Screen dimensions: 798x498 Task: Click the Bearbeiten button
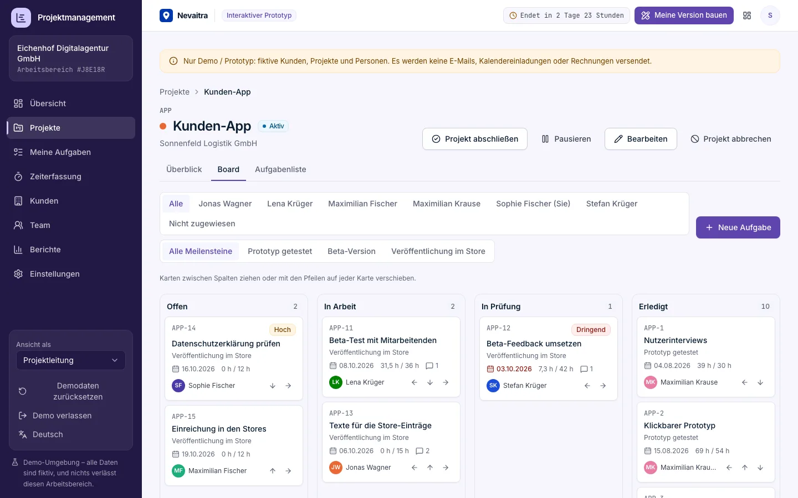click(x=641, y=139)
